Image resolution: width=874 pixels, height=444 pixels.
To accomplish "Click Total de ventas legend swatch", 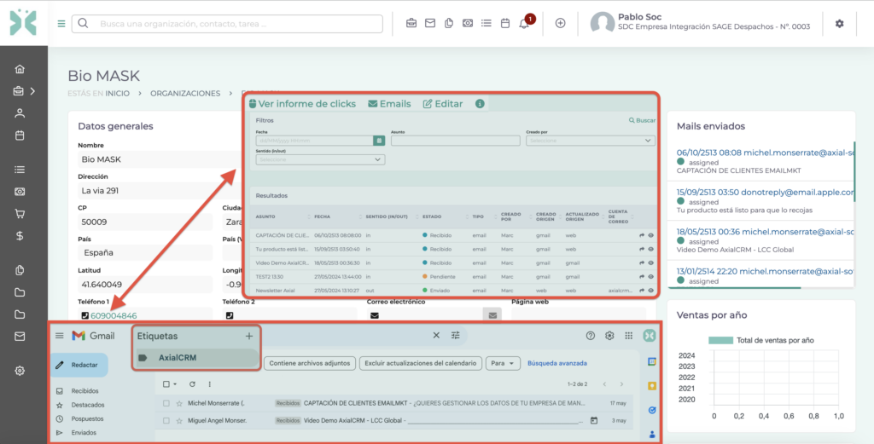I will [720, 340].
